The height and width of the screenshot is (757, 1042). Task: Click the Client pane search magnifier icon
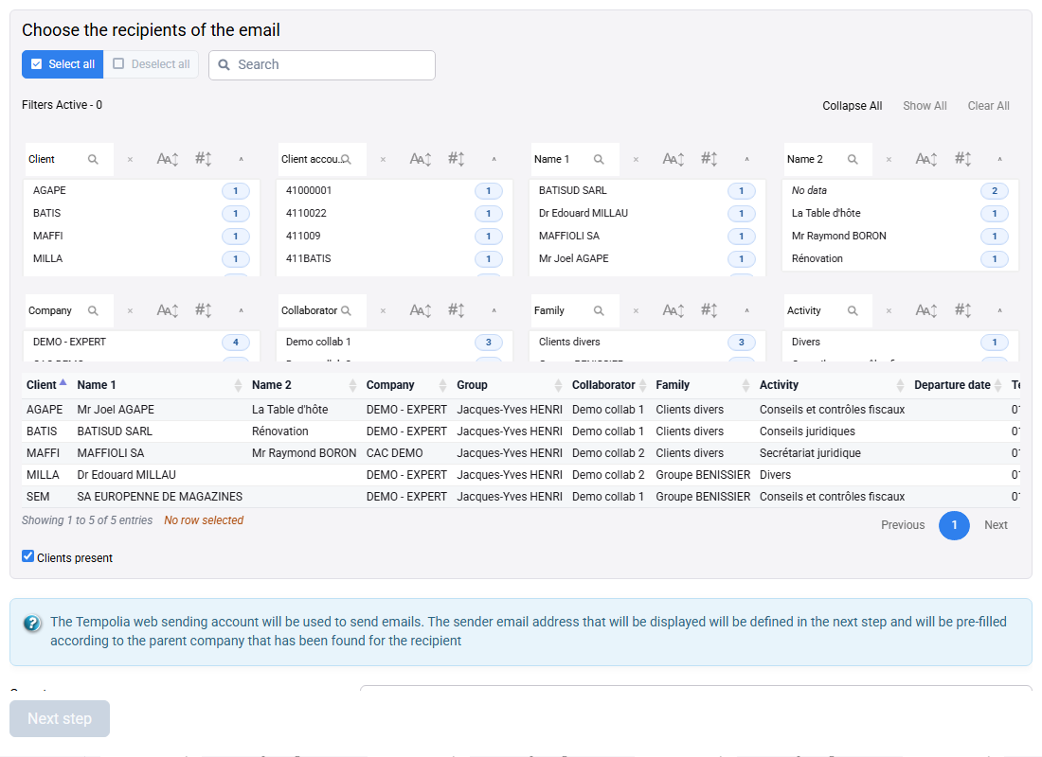click(93, 159)
